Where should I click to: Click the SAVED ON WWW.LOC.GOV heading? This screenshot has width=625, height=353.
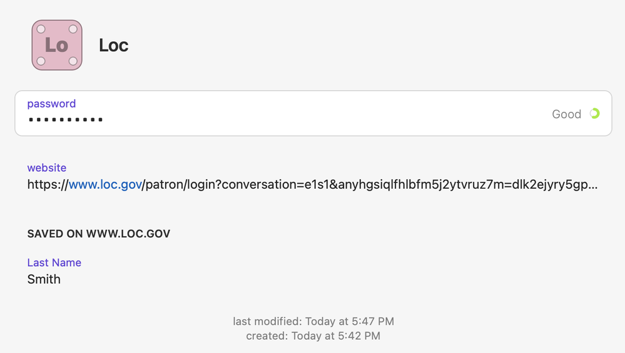[99, 234]
